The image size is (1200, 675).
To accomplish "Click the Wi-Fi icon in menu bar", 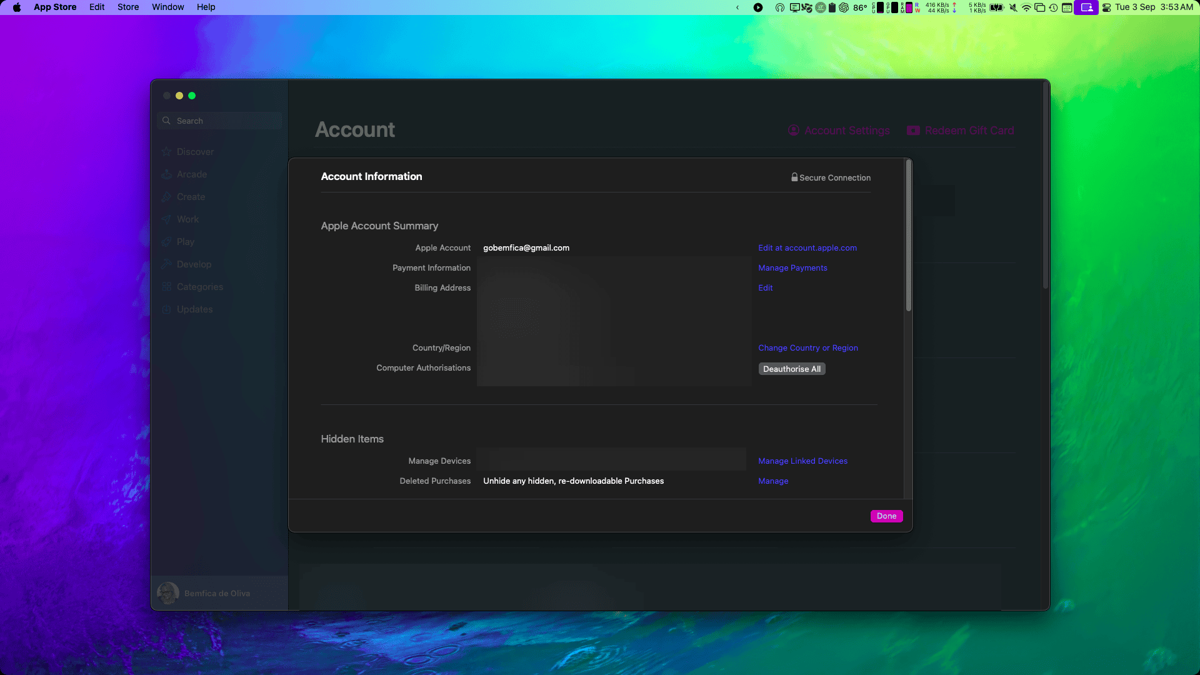I will click(x=1026, y=7).
